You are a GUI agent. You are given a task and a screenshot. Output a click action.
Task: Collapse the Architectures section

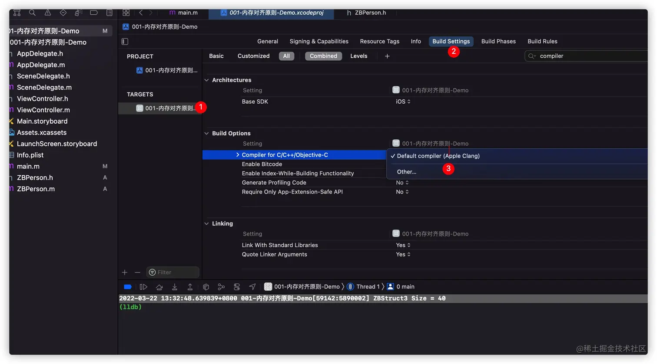click(207, 80)
